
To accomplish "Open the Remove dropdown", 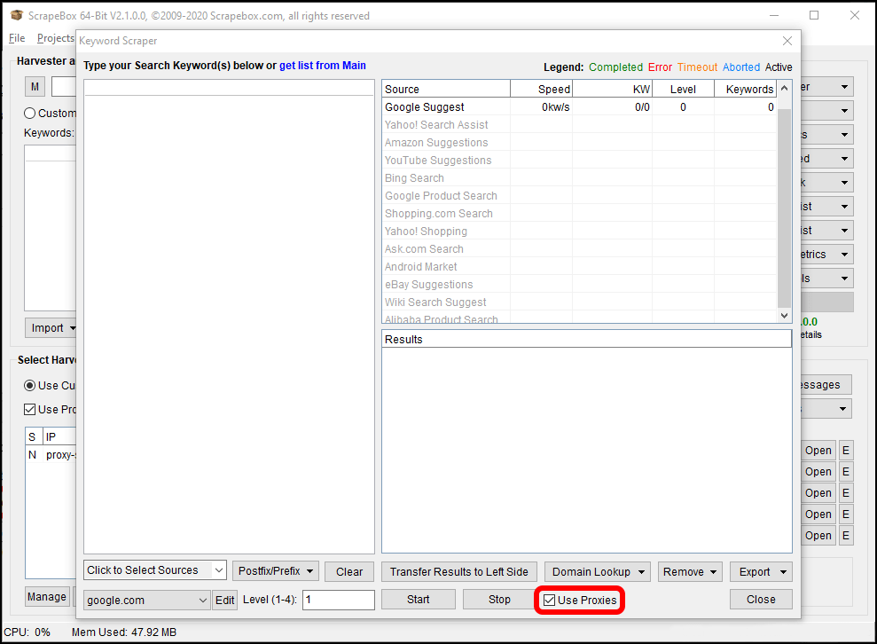I will point(690,571).
